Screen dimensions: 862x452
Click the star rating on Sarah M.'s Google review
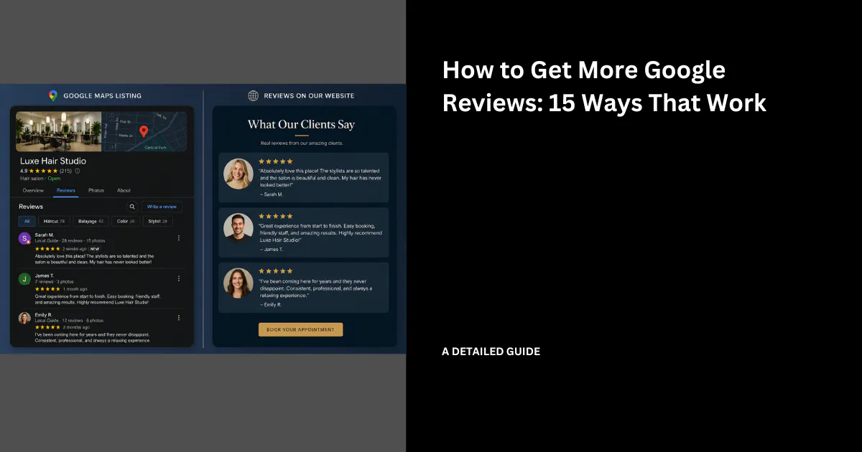47,249
